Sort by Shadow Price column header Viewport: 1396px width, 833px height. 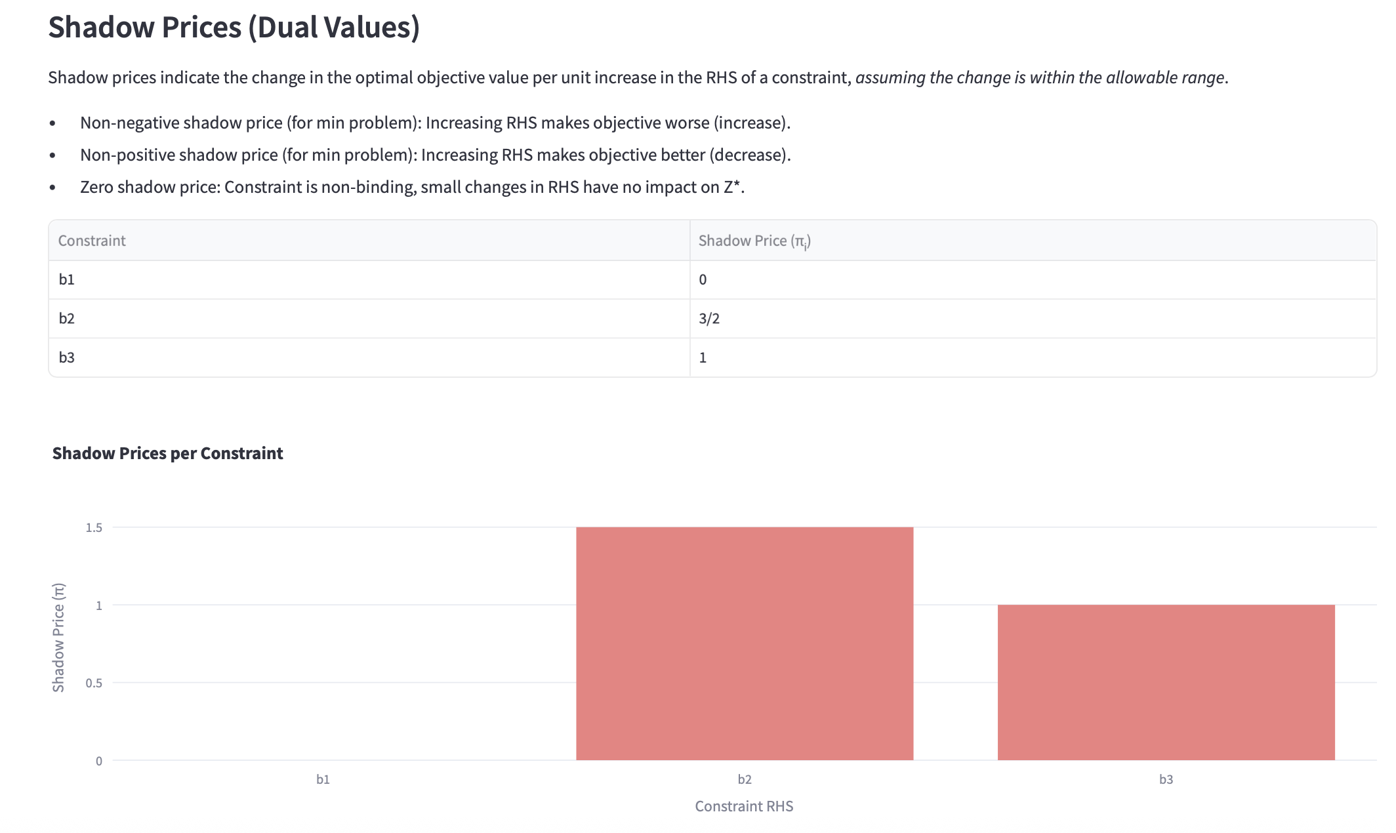tap(754, 241)
